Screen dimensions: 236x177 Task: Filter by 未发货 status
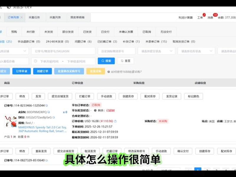(49, 32)
